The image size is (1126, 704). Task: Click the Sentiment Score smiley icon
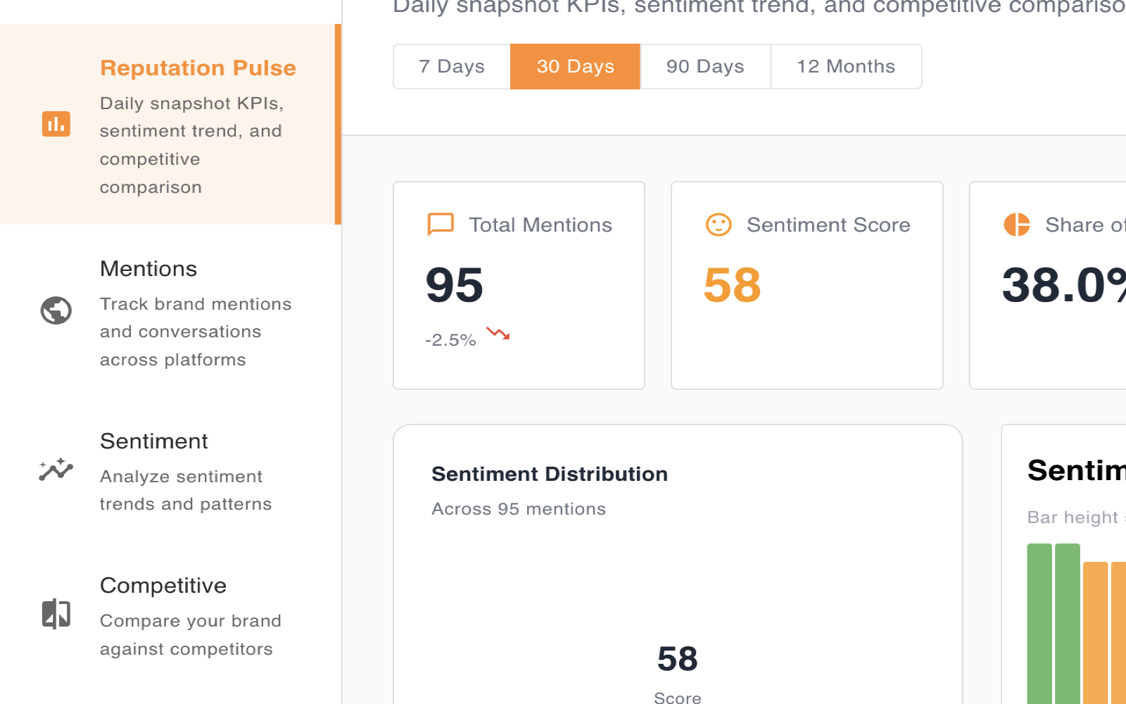tap(719, 225)
